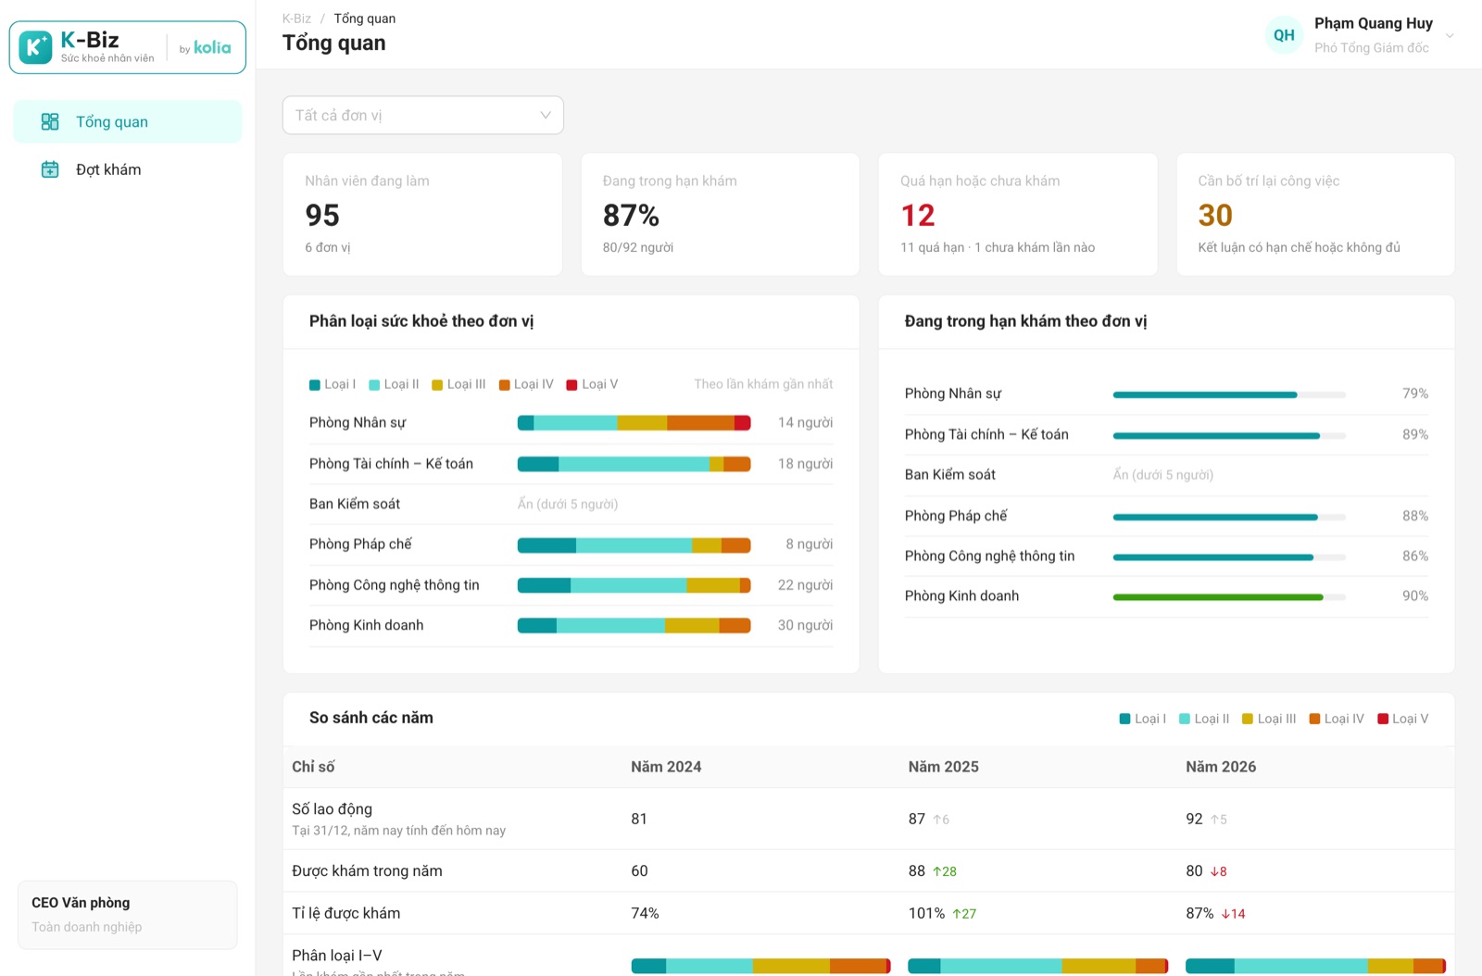Click the Năm 2024 column header
This screenshot has width=1482, height=976.
pyautogui.click(x=666, y=767)
